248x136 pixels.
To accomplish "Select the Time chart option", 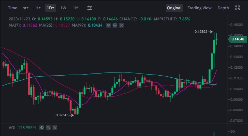I will [13, 8].
